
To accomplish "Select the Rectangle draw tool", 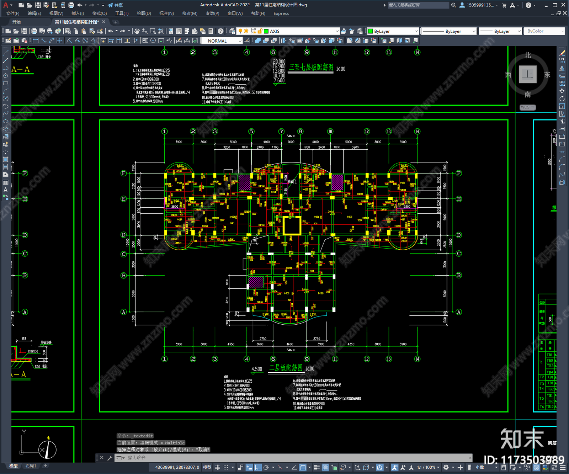I will [5, 84].
